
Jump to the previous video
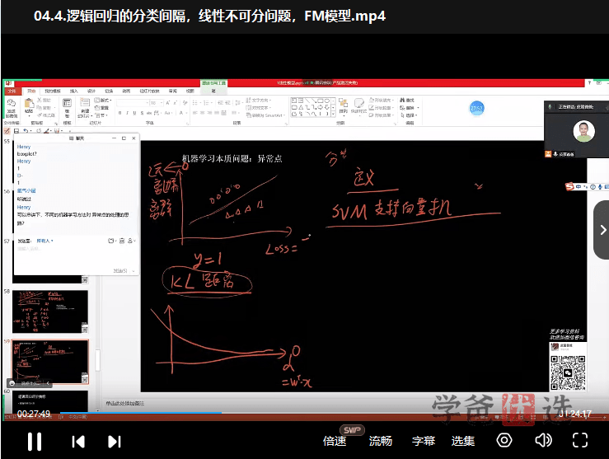tap(78, 442)
